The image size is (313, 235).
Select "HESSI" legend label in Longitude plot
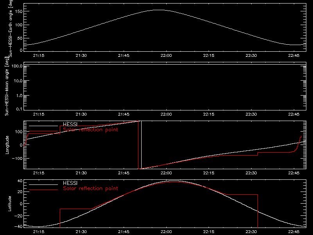coord(70,124)
